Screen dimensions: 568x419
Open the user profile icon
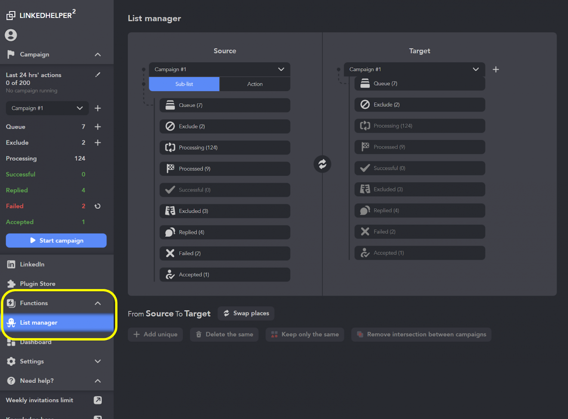tap(11, 35)
